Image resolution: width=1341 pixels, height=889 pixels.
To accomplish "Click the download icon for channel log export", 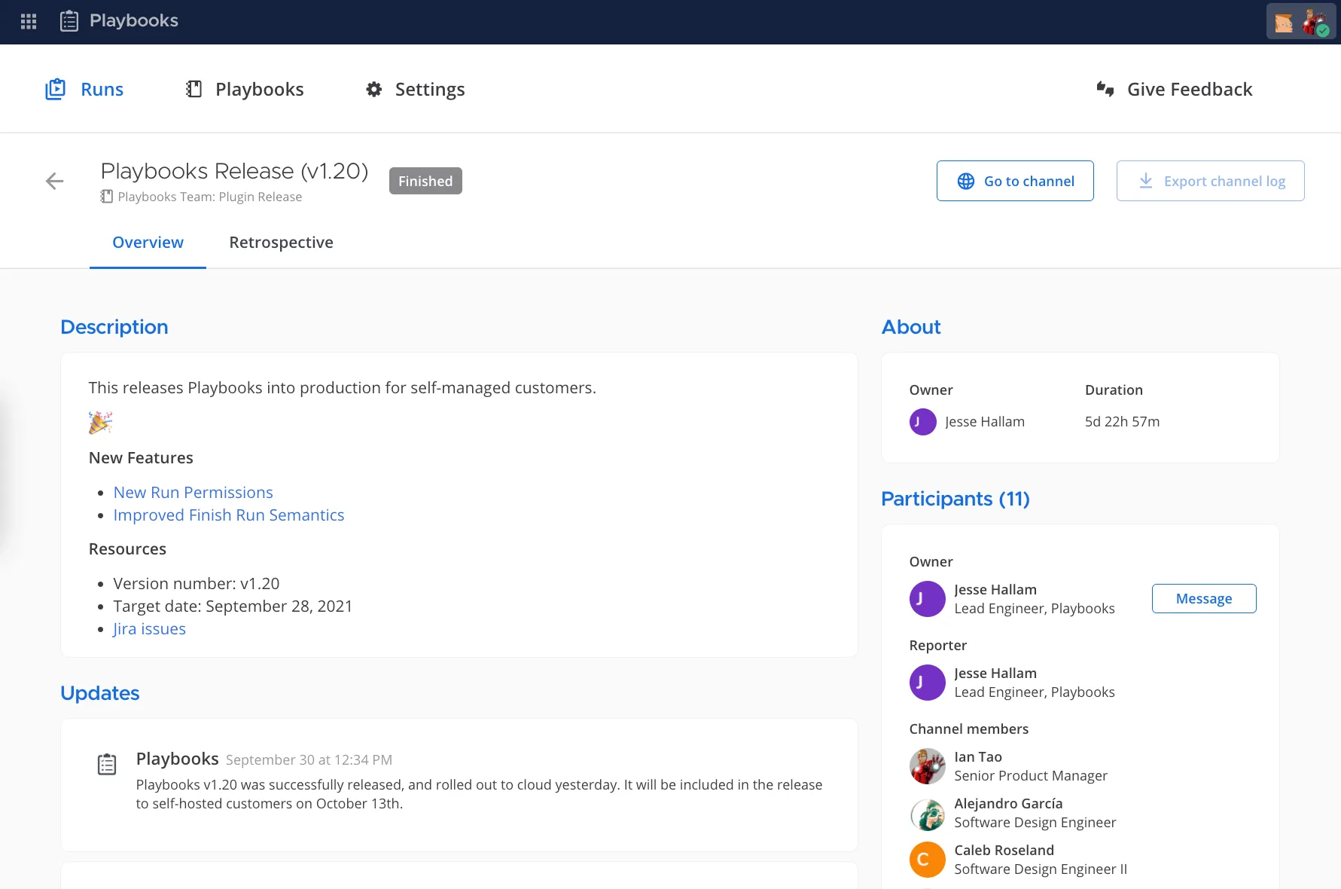I will click(1145, 181).
